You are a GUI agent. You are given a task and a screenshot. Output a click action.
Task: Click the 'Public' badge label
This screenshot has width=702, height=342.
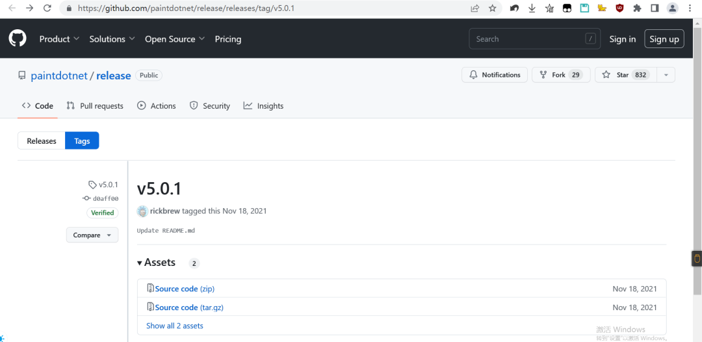[x=149, y=75]
